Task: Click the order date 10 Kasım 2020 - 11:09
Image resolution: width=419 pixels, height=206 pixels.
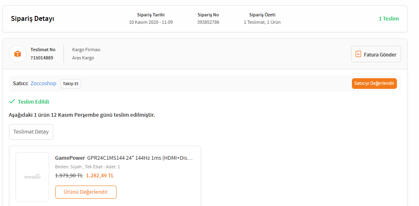Action: 151,22
